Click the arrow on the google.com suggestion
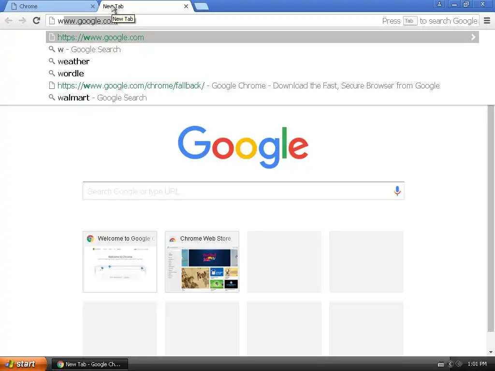The image size is (495, 371). point(473,37)
